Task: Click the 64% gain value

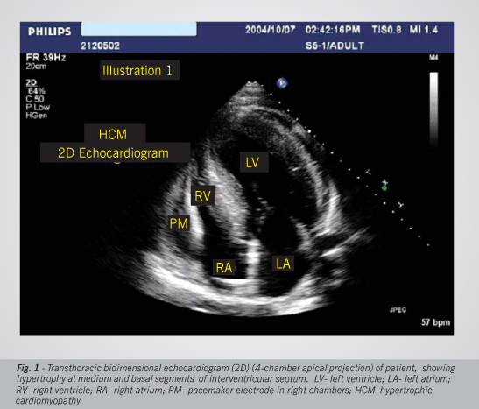Action: coord(37,91)
